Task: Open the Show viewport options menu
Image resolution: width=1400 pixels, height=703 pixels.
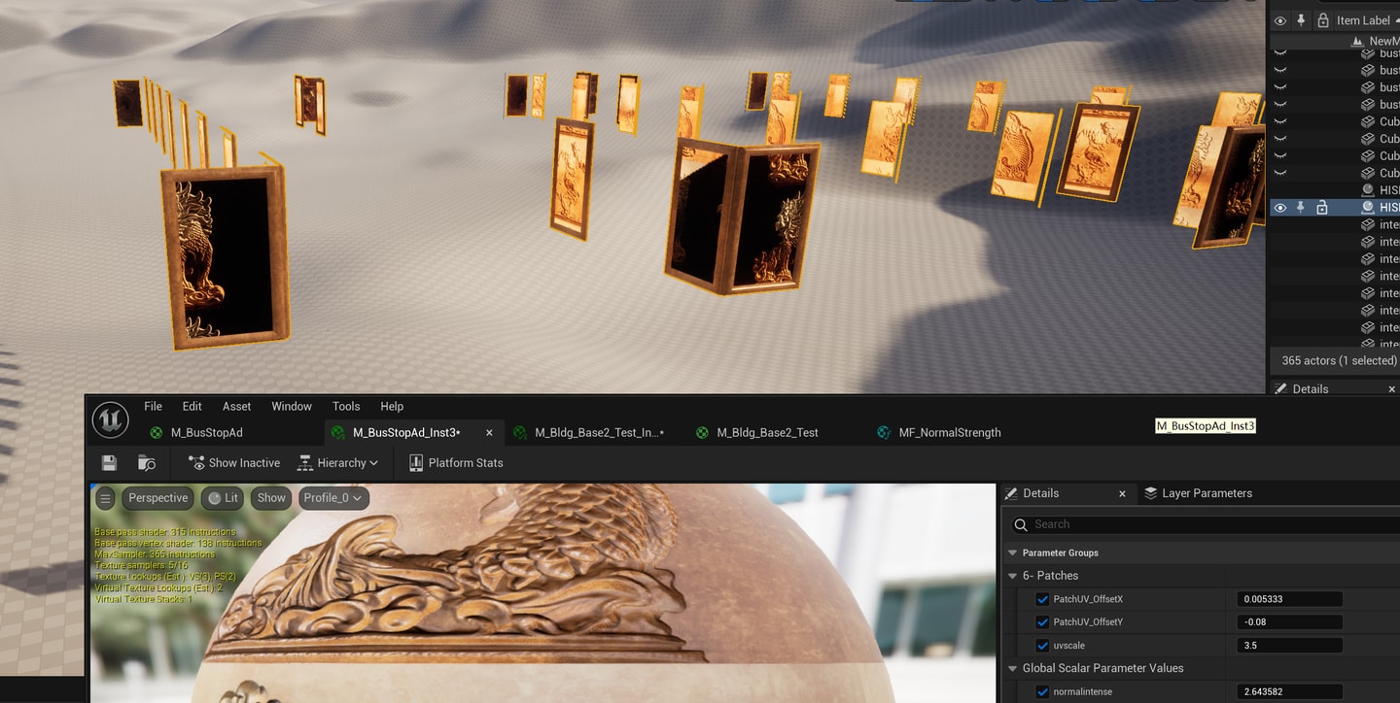Action: pyautogui.click(x=271, y=498)
